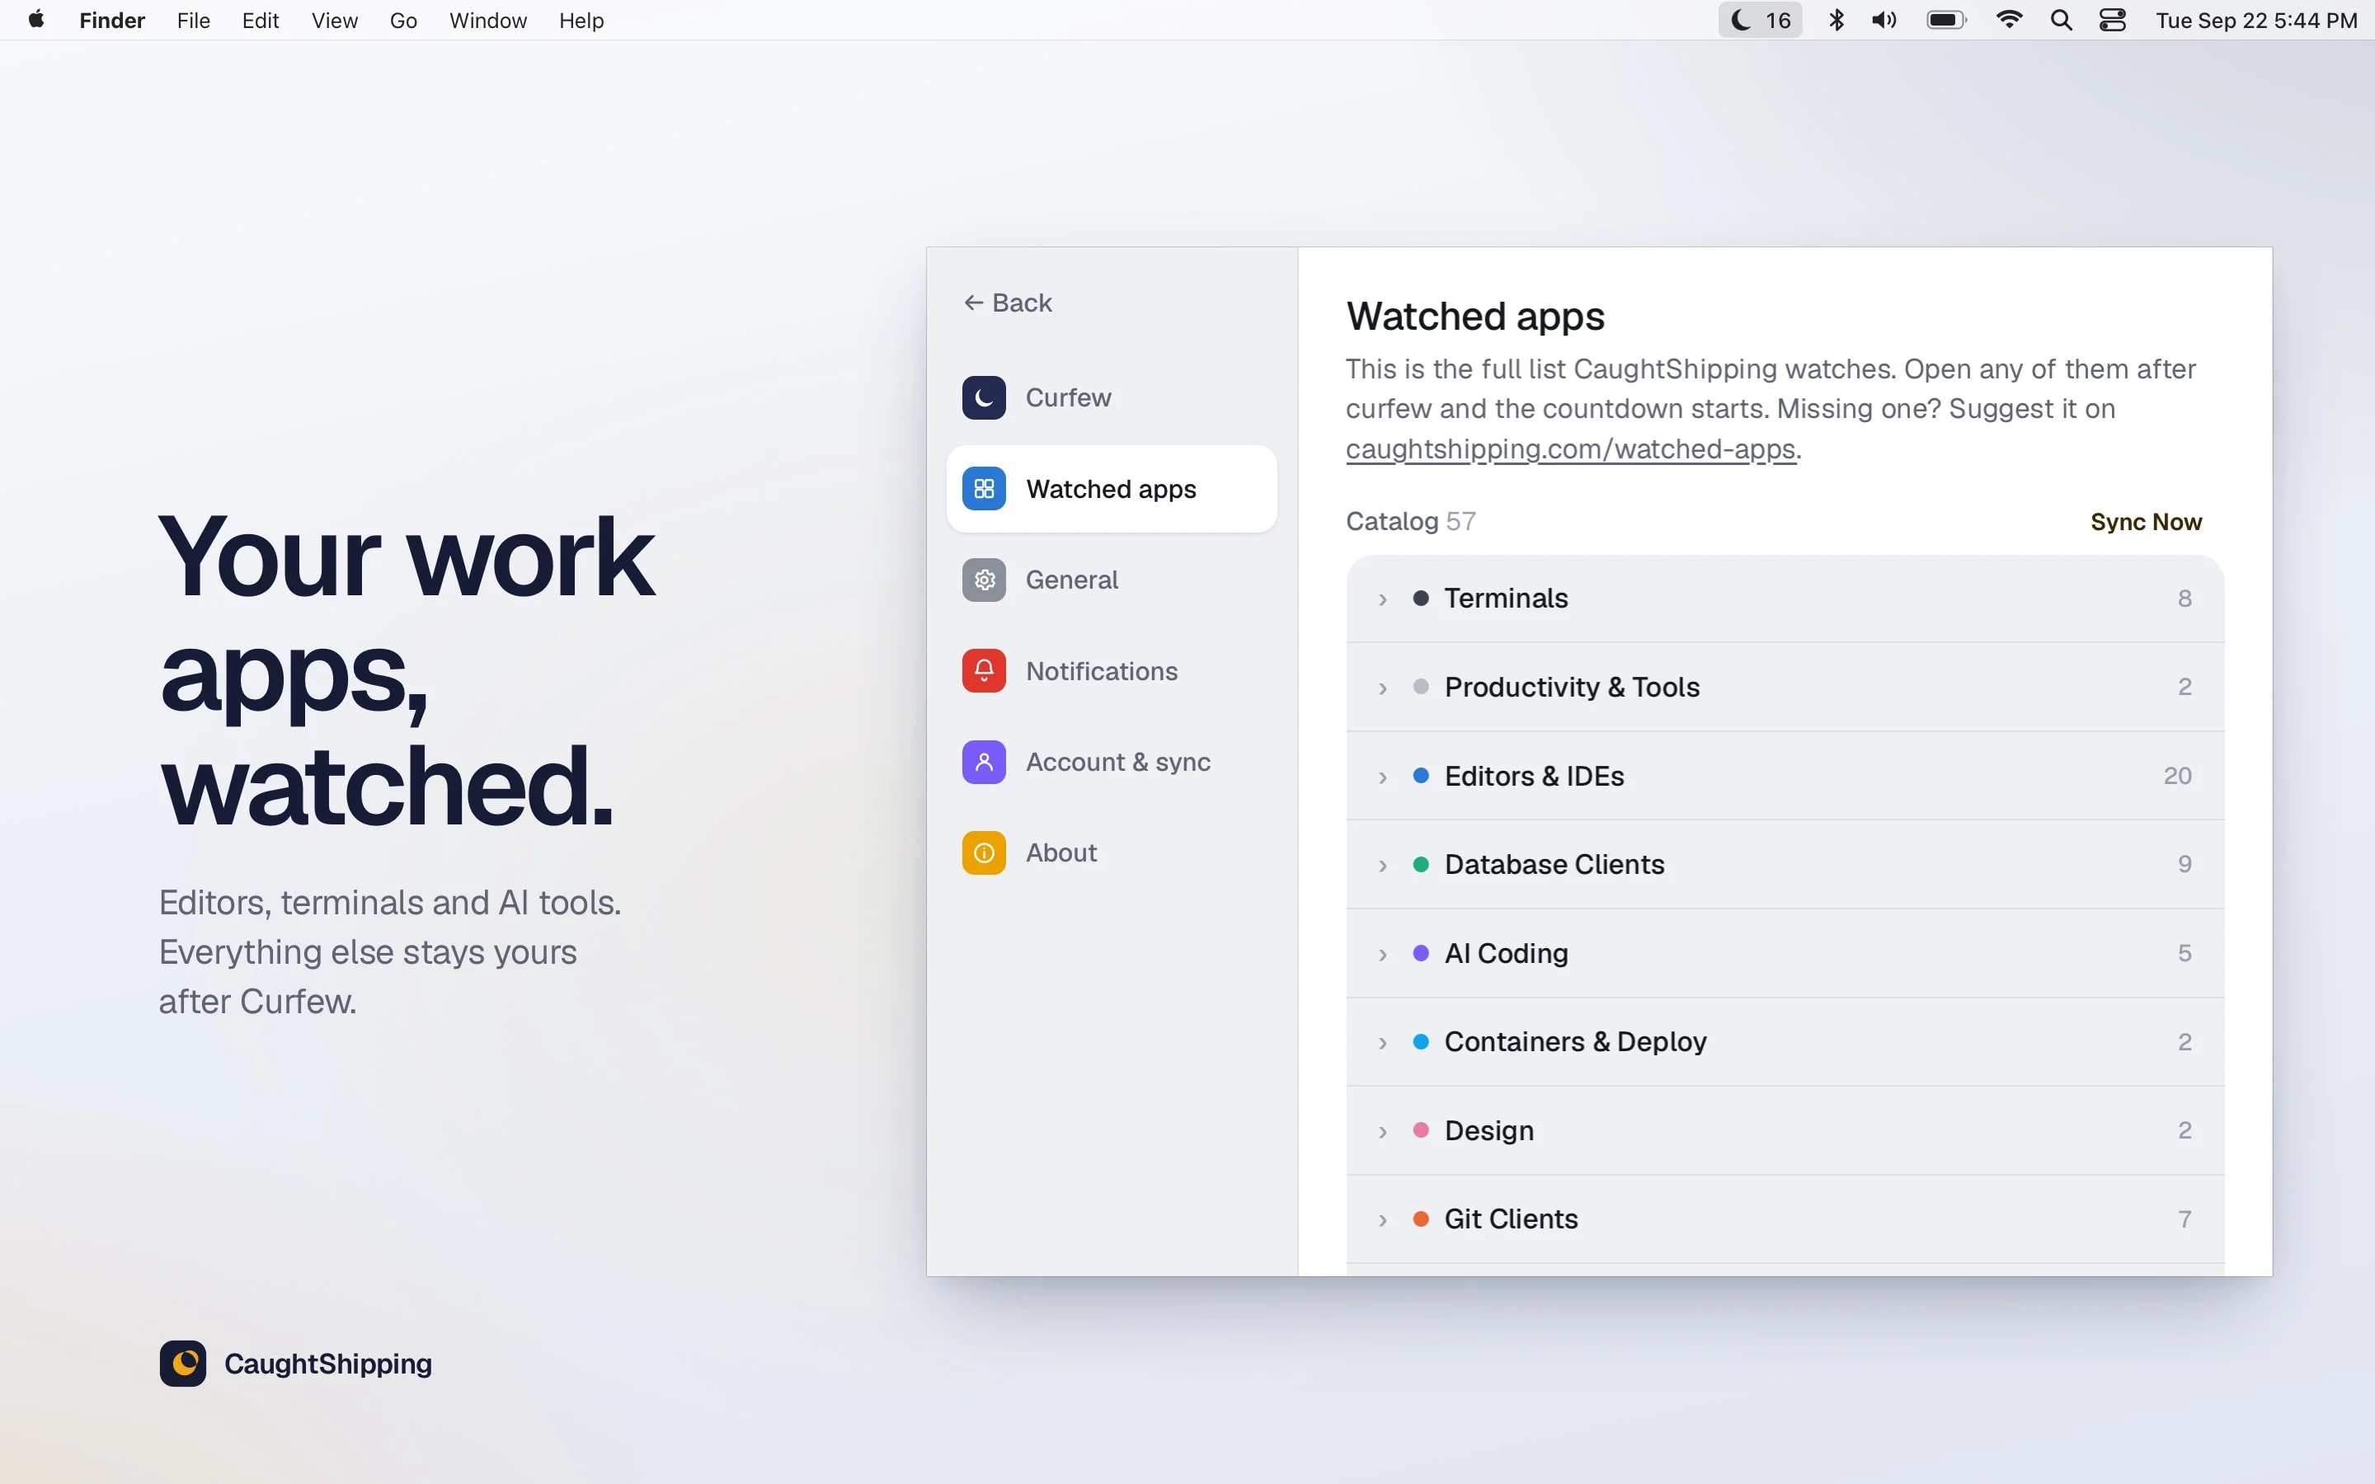
Task: Open the Apple menu
Action: click(x=36, y=20)
